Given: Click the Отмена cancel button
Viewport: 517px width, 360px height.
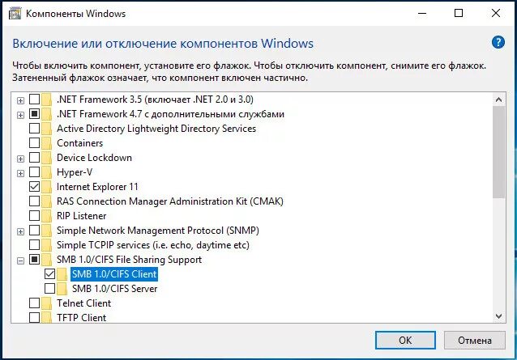Looking at the screenshot, I should pos(475,340).
